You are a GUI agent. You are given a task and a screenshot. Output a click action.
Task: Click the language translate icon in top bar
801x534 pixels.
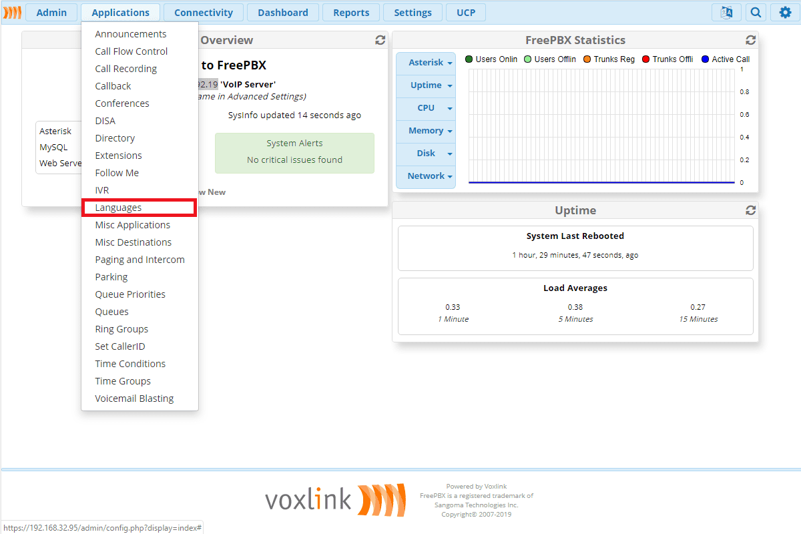726,12
